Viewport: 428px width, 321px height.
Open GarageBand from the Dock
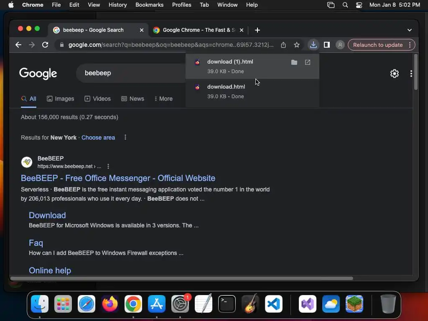[250, 304]
